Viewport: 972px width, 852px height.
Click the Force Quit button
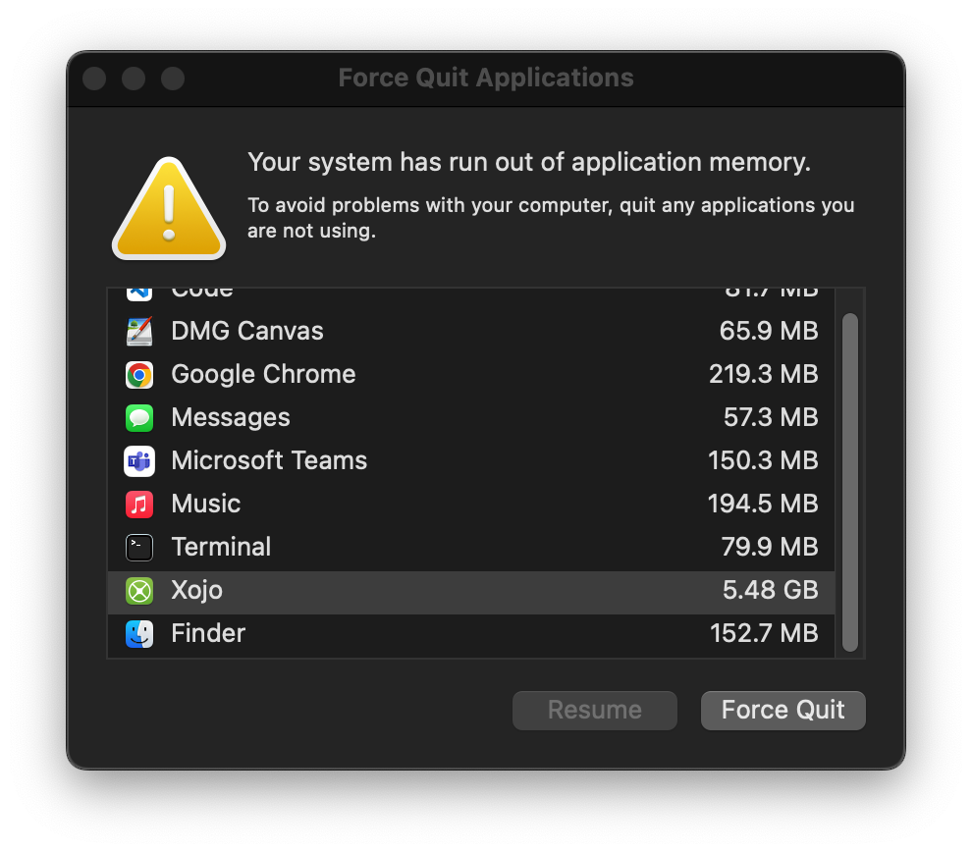click(x=783, y=710)
